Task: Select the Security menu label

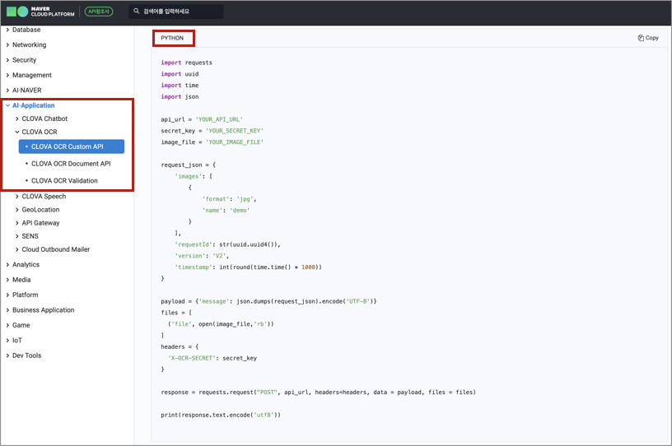Action: [25, 60]
